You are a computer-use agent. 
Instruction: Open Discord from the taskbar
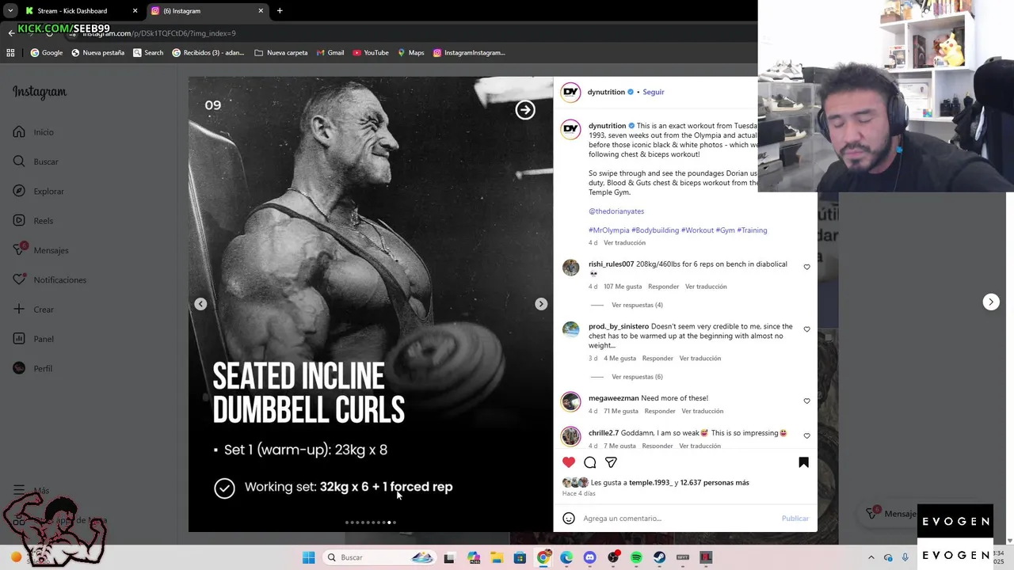[x=589, y=557]
